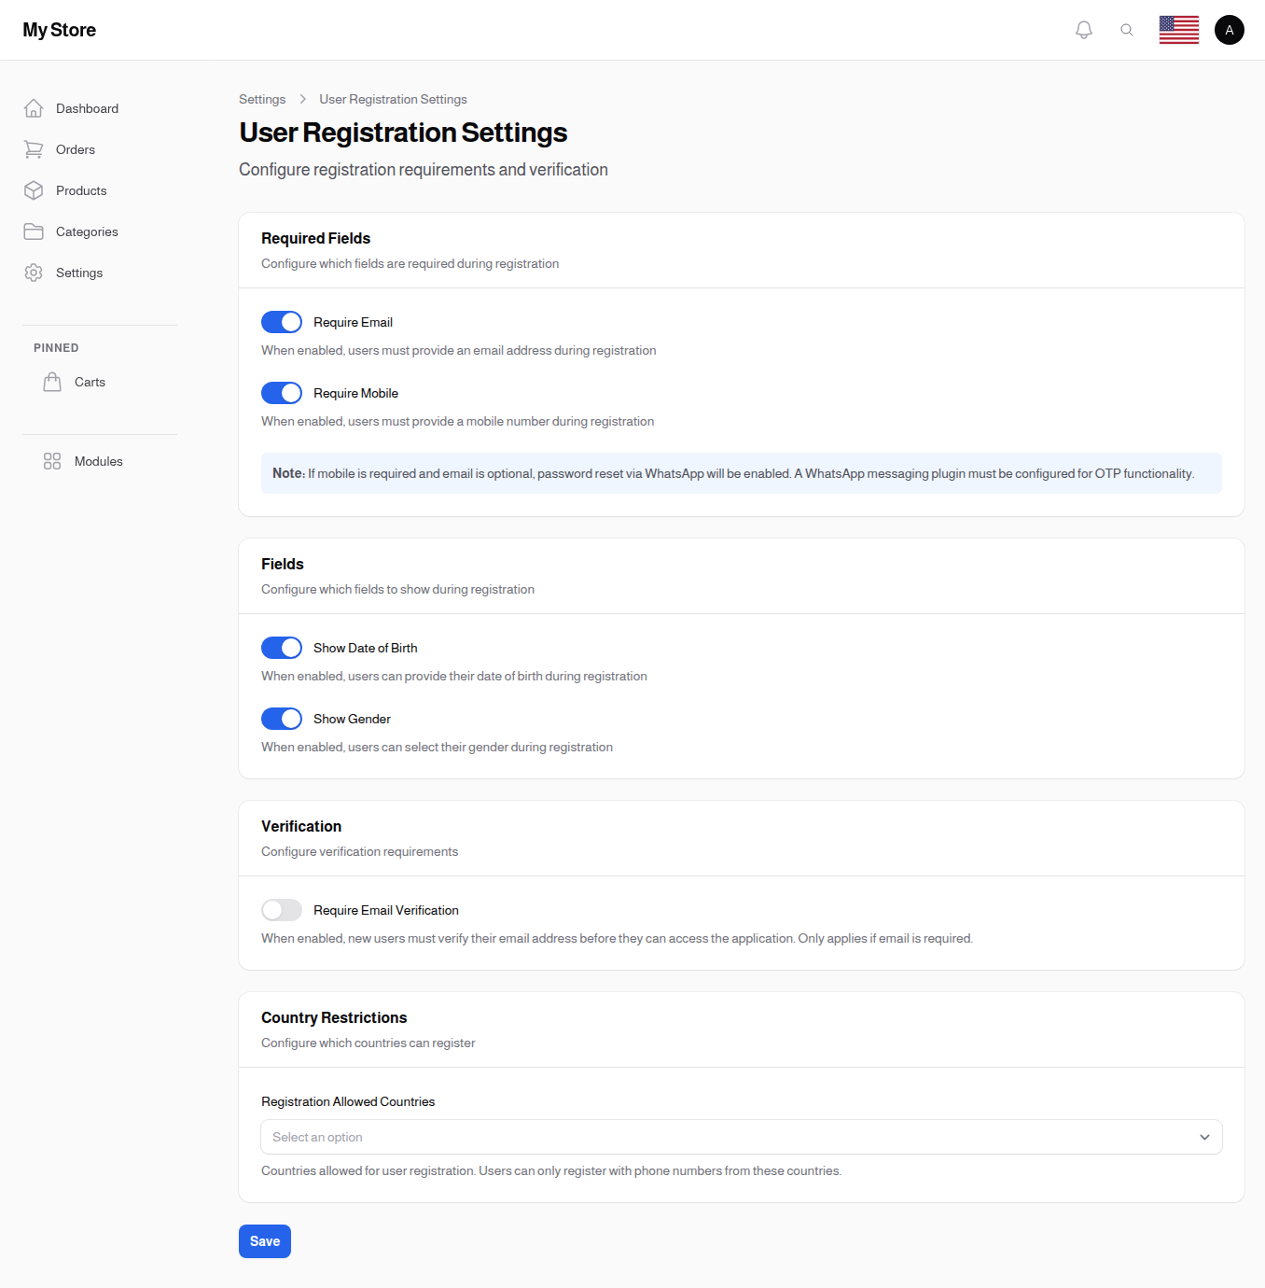Click the country selector chevron arrow
Screen dimensions: 1265x1288
1204,1137
